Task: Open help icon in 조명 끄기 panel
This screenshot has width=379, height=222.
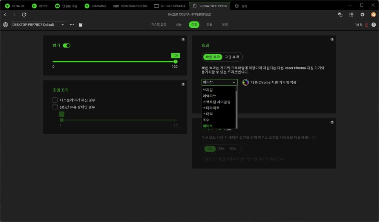Action: [183, 85]
